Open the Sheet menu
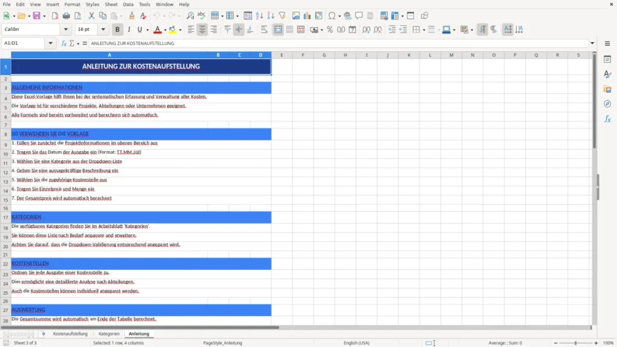 (x=111, y=4)
